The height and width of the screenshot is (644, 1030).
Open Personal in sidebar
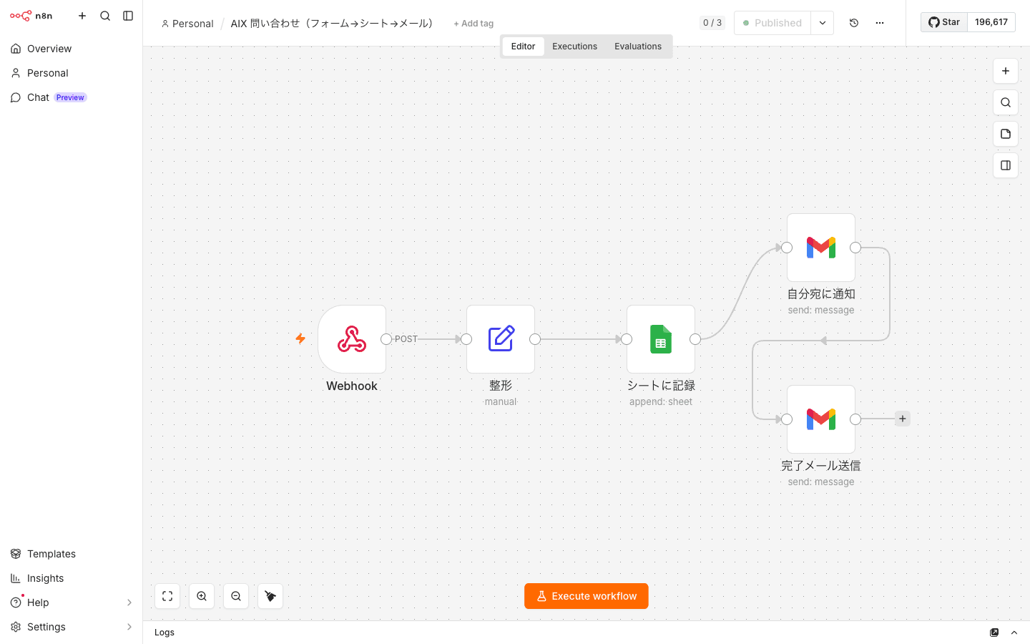71,73
